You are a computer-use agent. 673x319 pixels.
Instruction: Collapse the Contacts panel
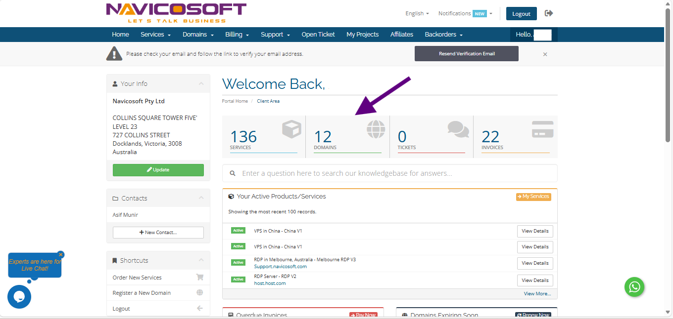click(201, 198)
